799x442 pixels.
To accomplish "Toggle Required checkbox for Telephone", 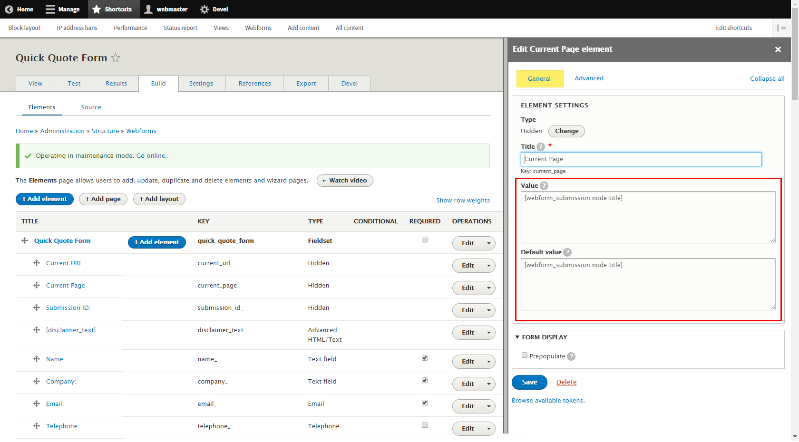I will coord(424,425).
